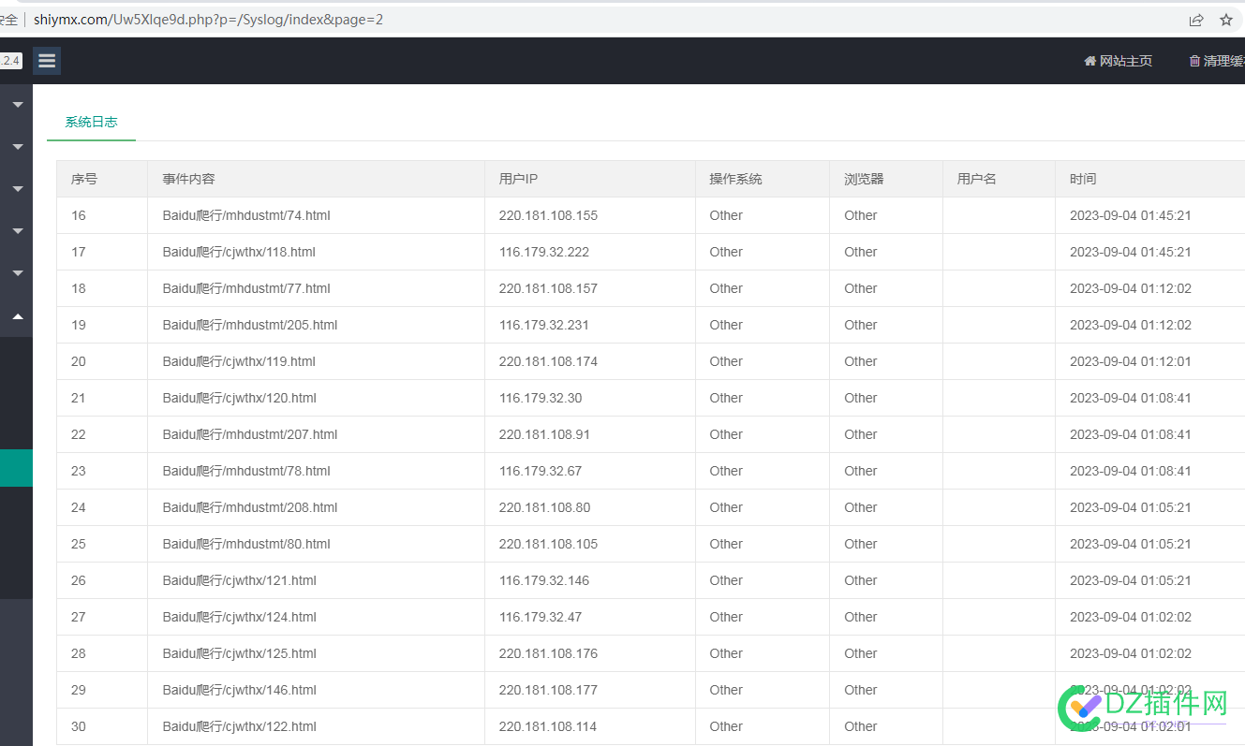Select event Baidu爬行/cjwthx/120.html
The image size is (1245, 746).
(x=239, y=398)
